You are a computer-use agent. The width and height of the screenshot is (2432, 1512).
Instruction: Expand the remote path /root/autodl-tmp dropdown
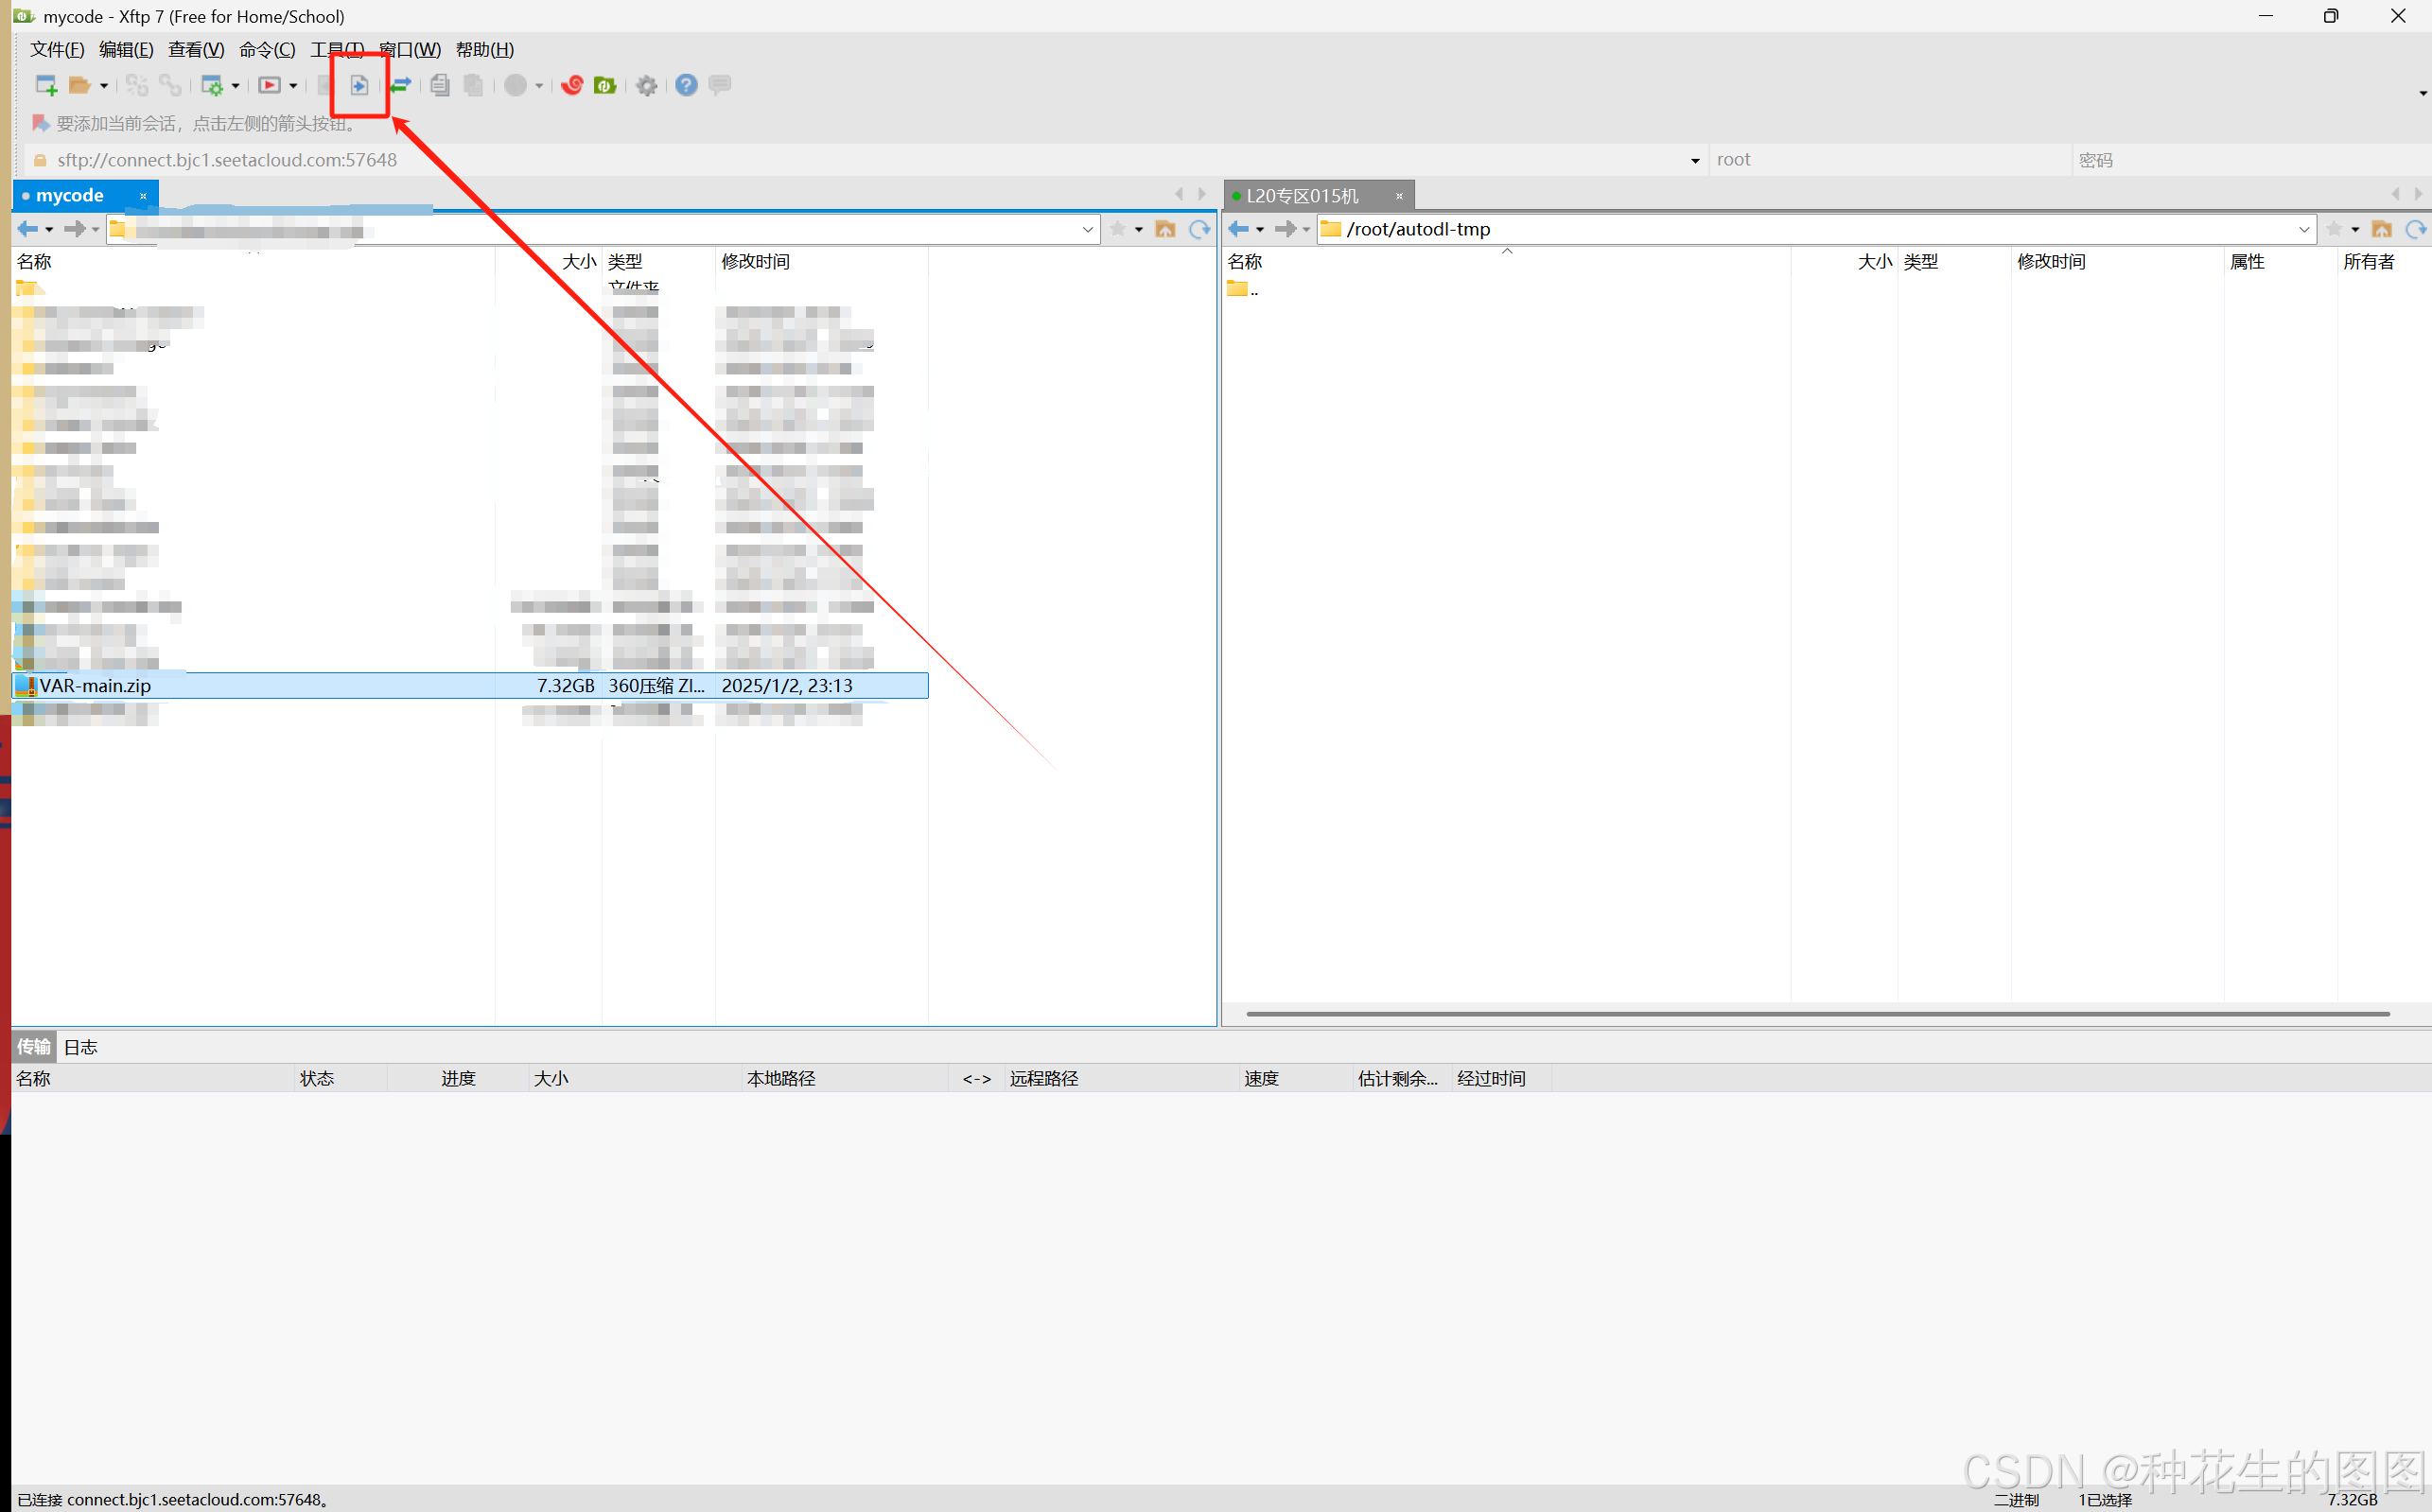point(2304,230)
